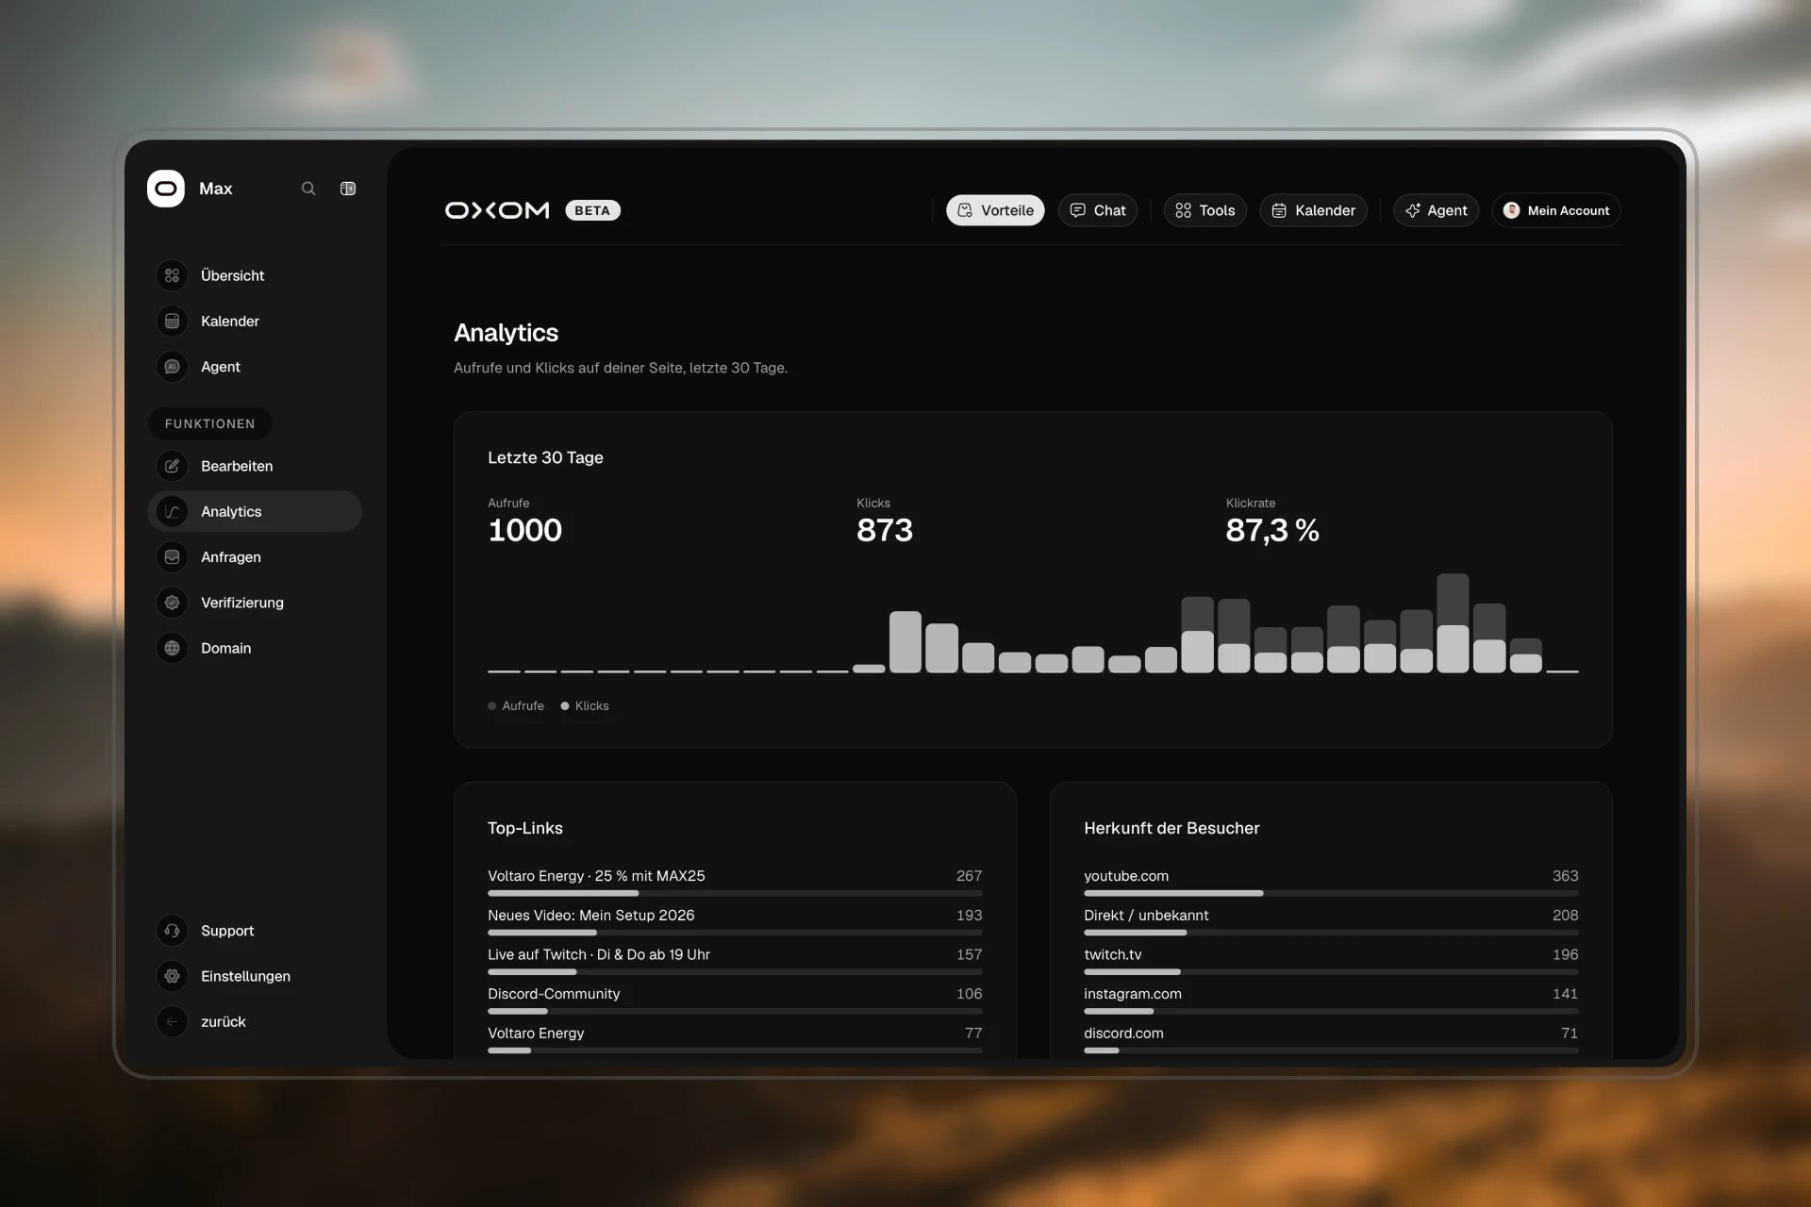Click the white logo icon beside Max

point(166,189)
